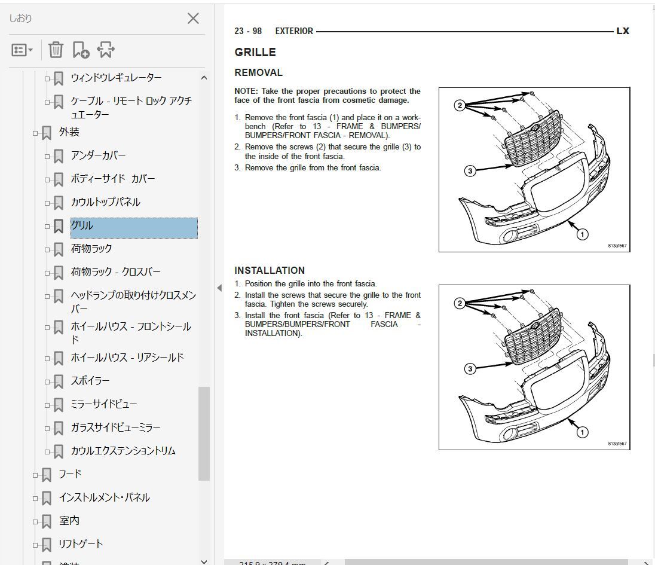Click the INSTALLATION section heading
Image resolution: width=655 pixels, height=565 pixels.
pos(270,270)
